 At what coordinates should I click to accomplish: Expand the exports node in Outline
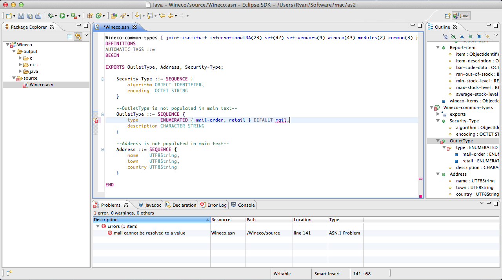click(x=438, y=114)
